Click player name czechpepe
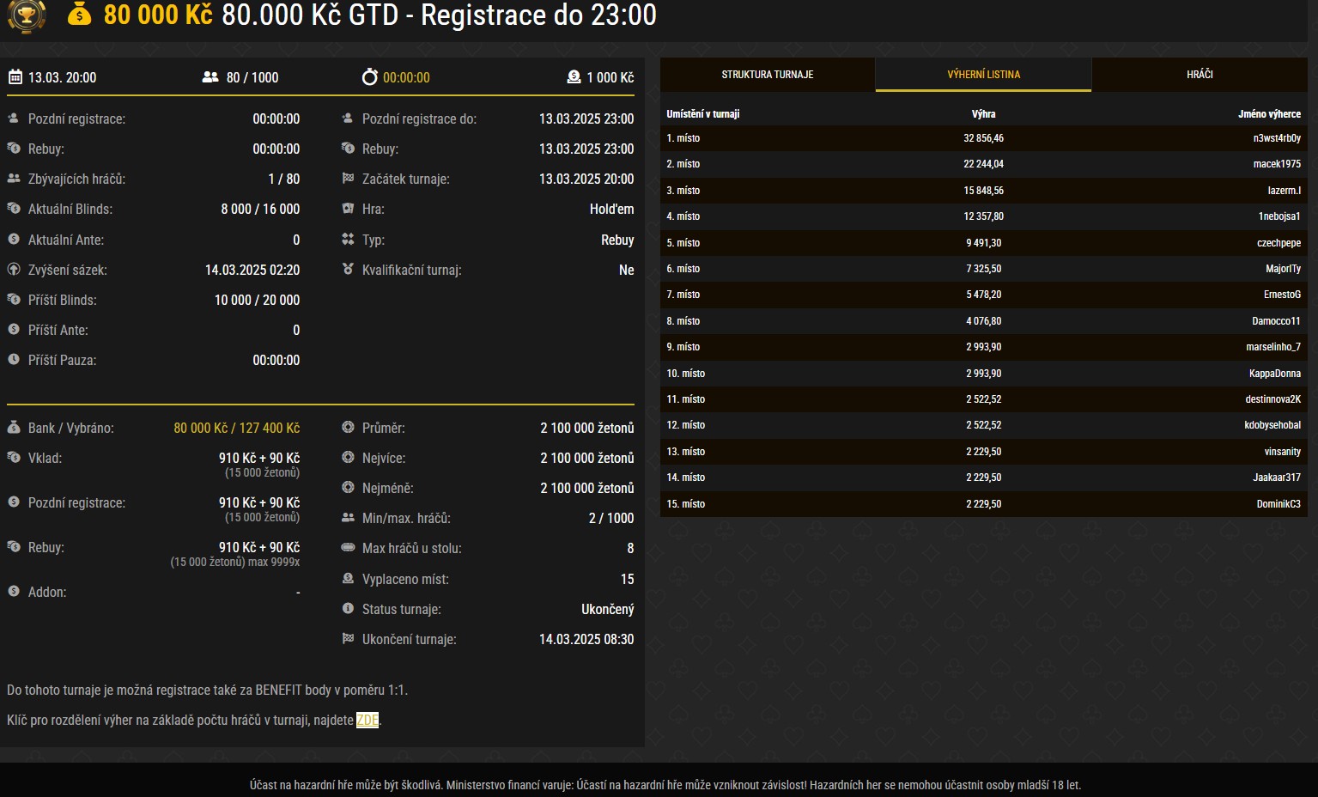The image size is (1318, 797). [1279, 243]
